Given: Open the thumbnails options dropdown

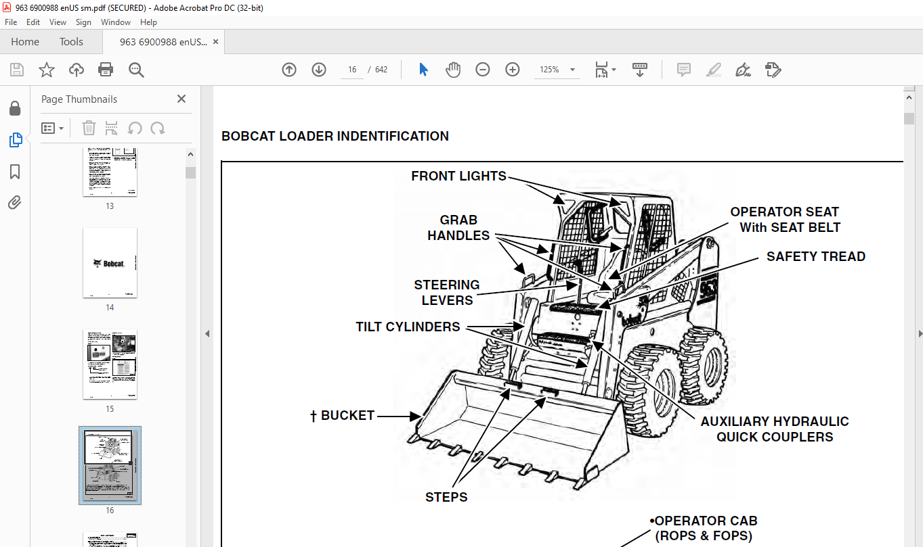Looking at the screenshot, I should point(52,128).
